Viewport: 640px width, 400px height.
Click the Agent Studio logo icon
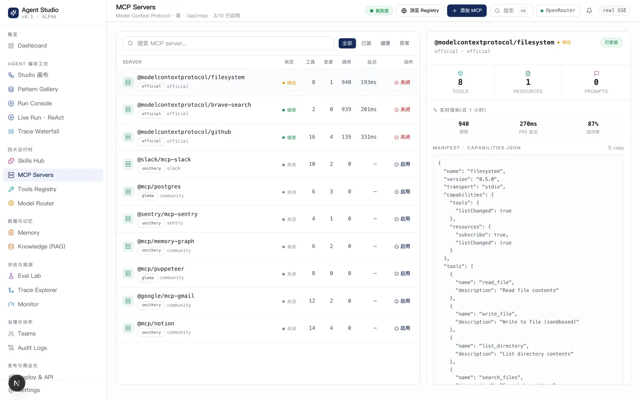(x=13, y=13)
